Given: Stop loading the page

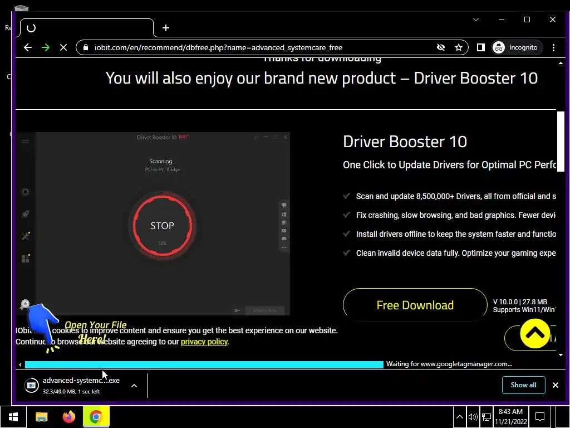Looking at the screenshot, I should point(63,47).
